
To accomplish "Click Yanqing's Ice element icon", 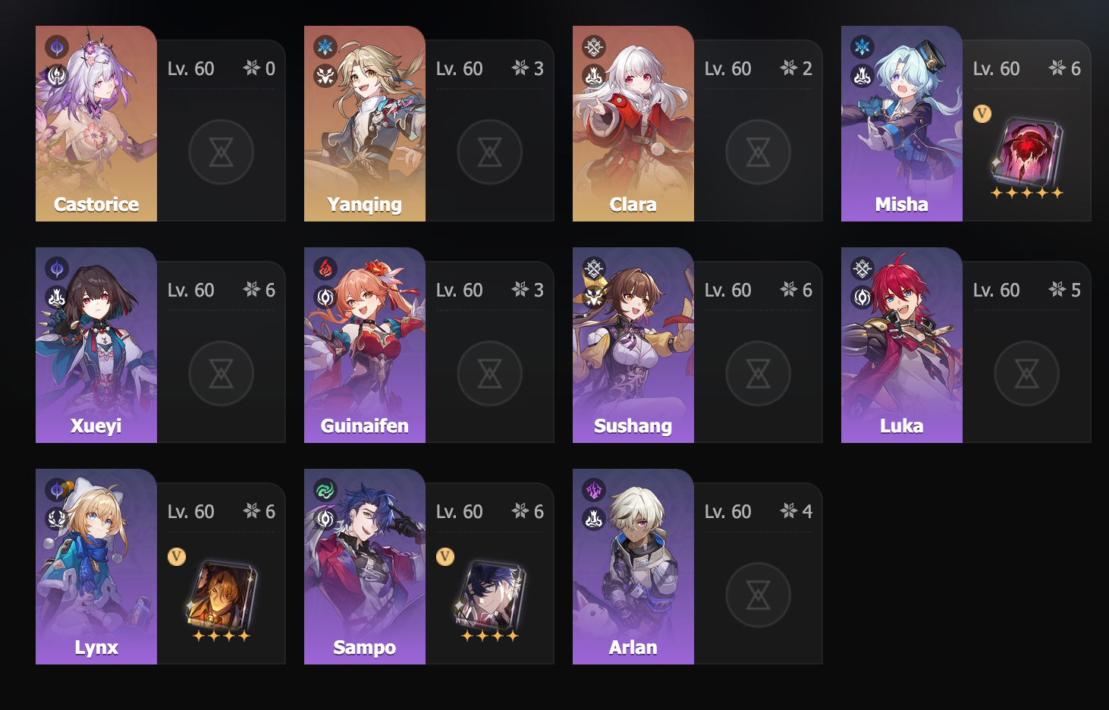I will tap(325, 47).
